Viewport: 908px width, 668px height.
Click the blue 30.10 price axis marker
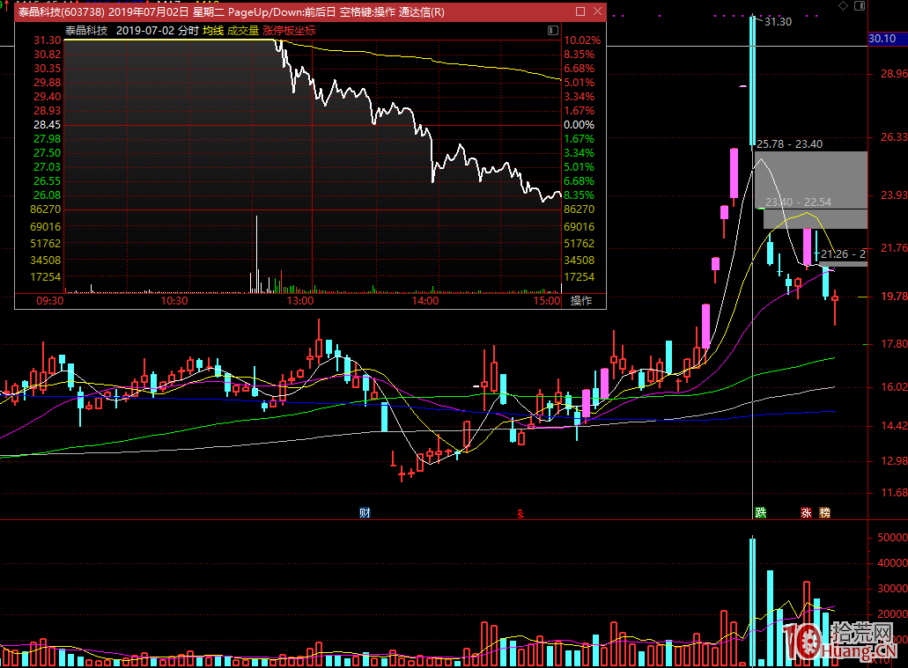(x=881, y=39)
